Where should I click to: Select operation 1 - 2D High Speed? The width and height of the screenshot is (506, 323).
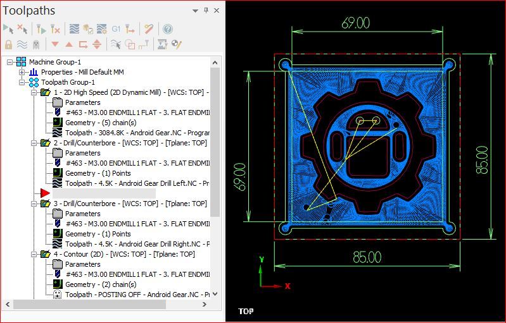(x=131, y=92)
